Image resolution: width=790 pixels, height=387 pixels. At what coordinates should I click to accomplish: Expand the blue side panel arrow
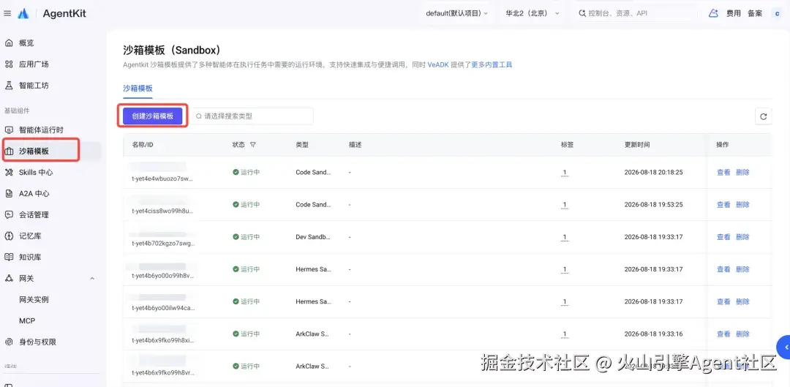pyautogui.click(x=783, y=347)
